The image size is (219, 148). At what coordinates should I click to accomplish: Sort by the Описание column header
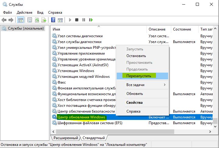159,29
